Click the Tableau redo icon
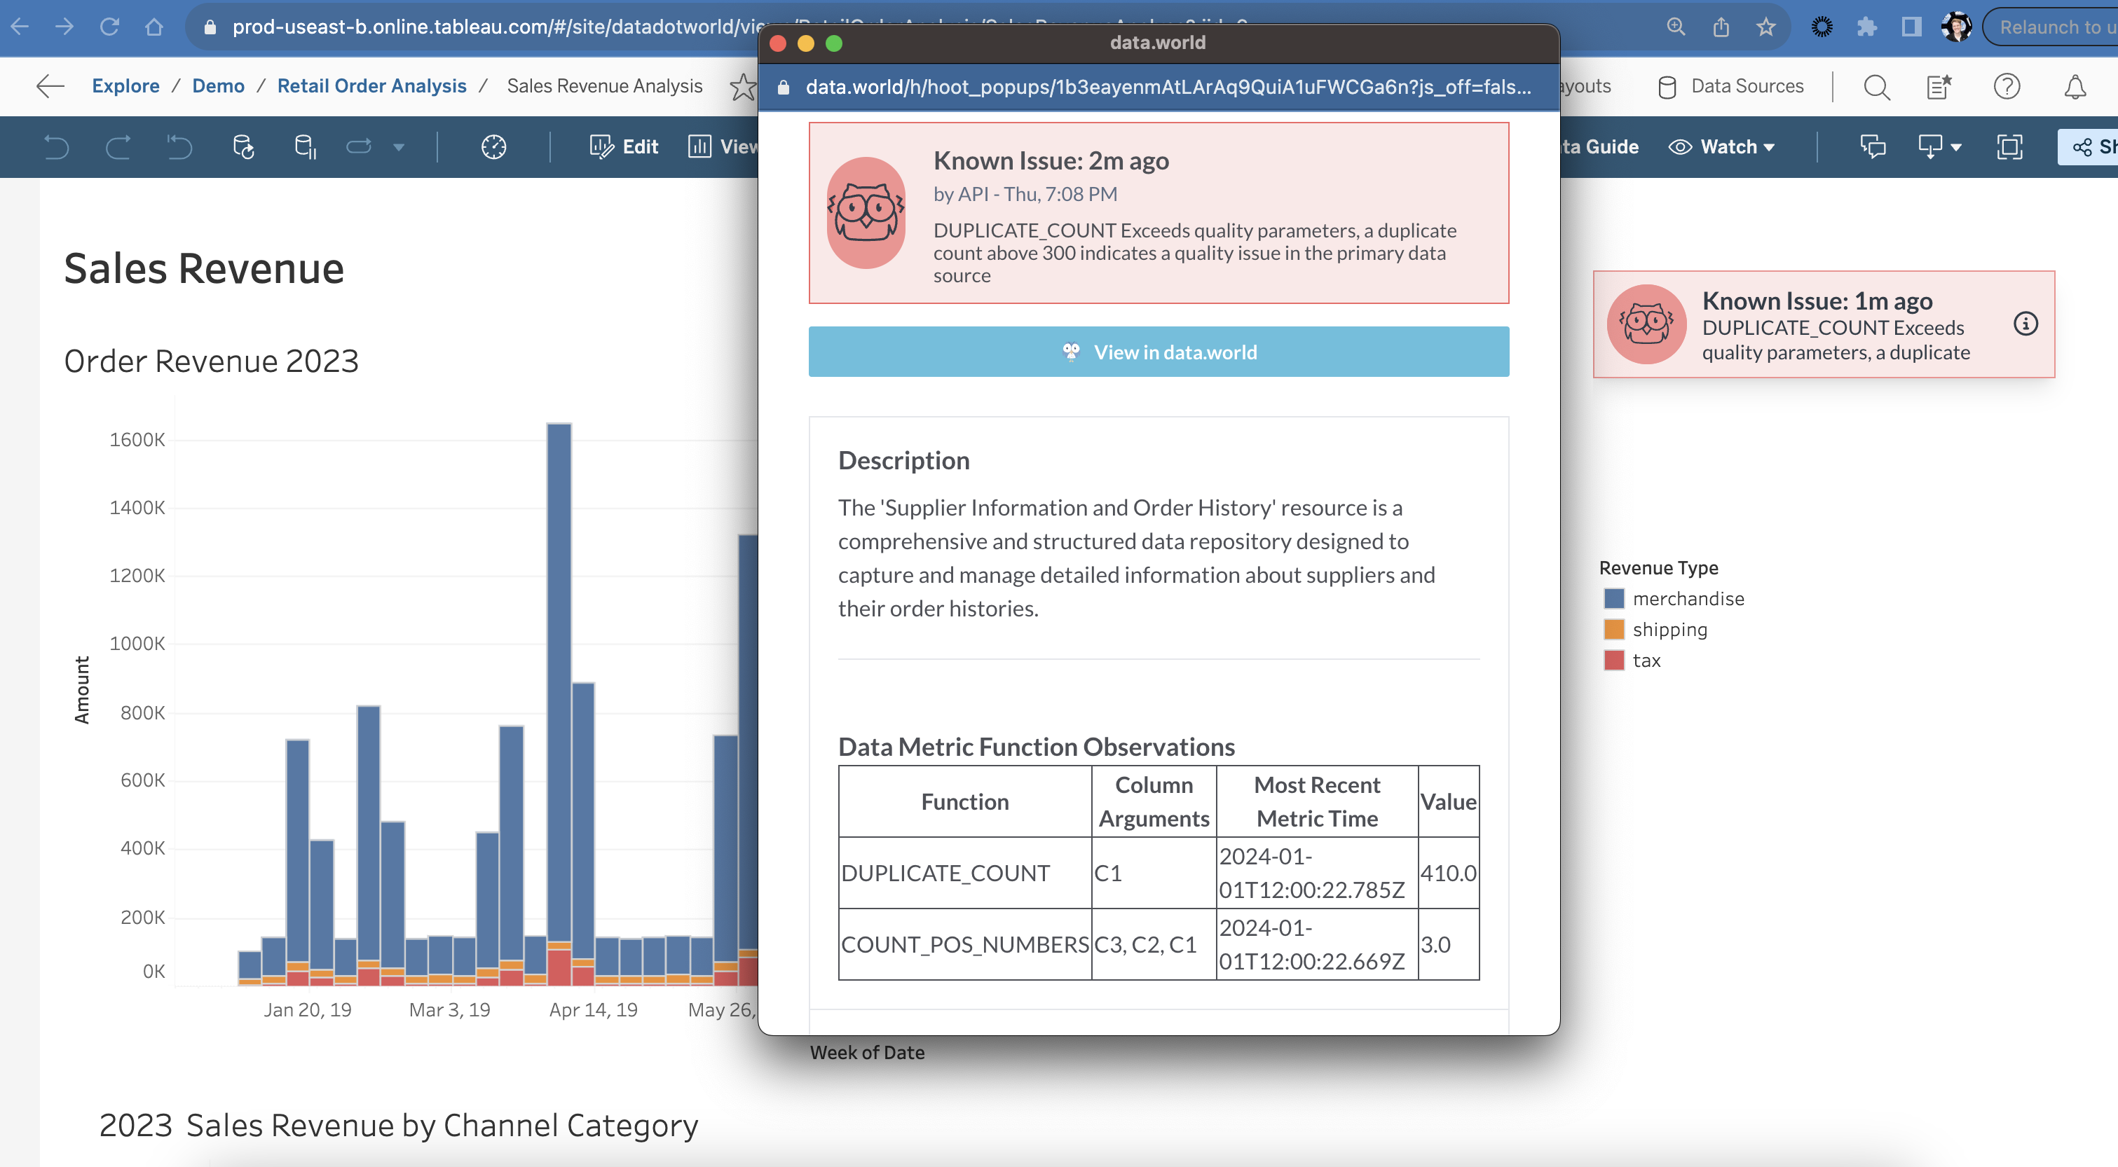2118x1167 pixels. point(118,147)
